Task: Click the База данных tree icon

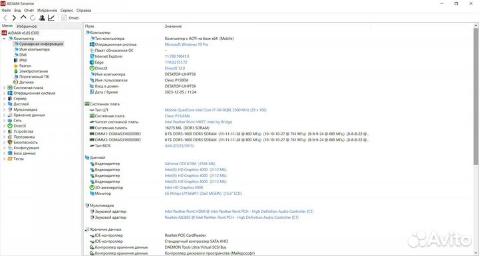Action: [x=10, y=153]
